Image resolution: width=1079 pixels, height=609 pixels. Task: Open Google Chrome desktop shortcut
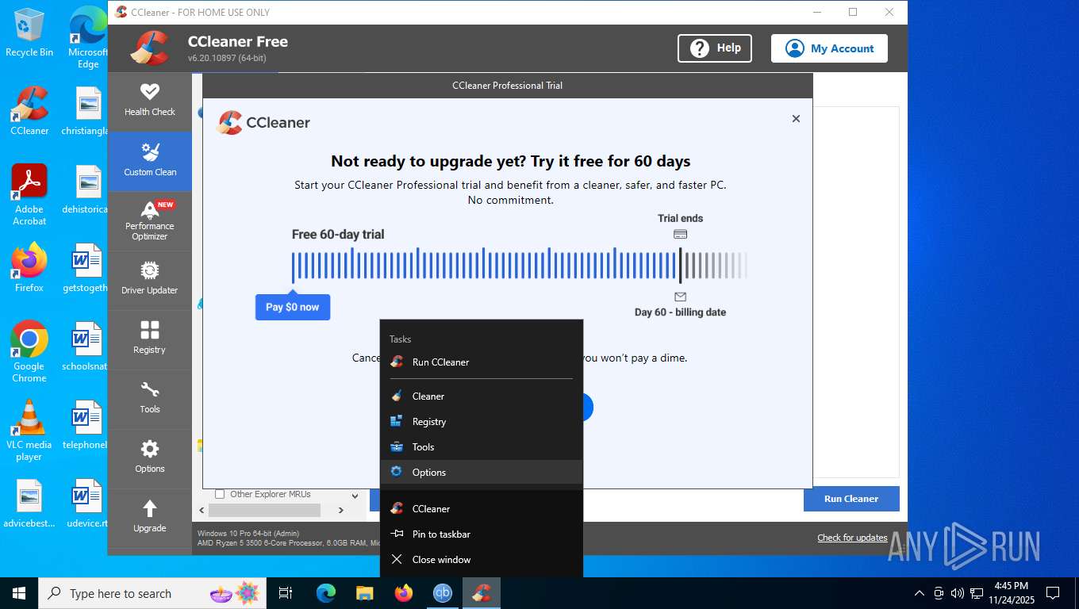29,351
